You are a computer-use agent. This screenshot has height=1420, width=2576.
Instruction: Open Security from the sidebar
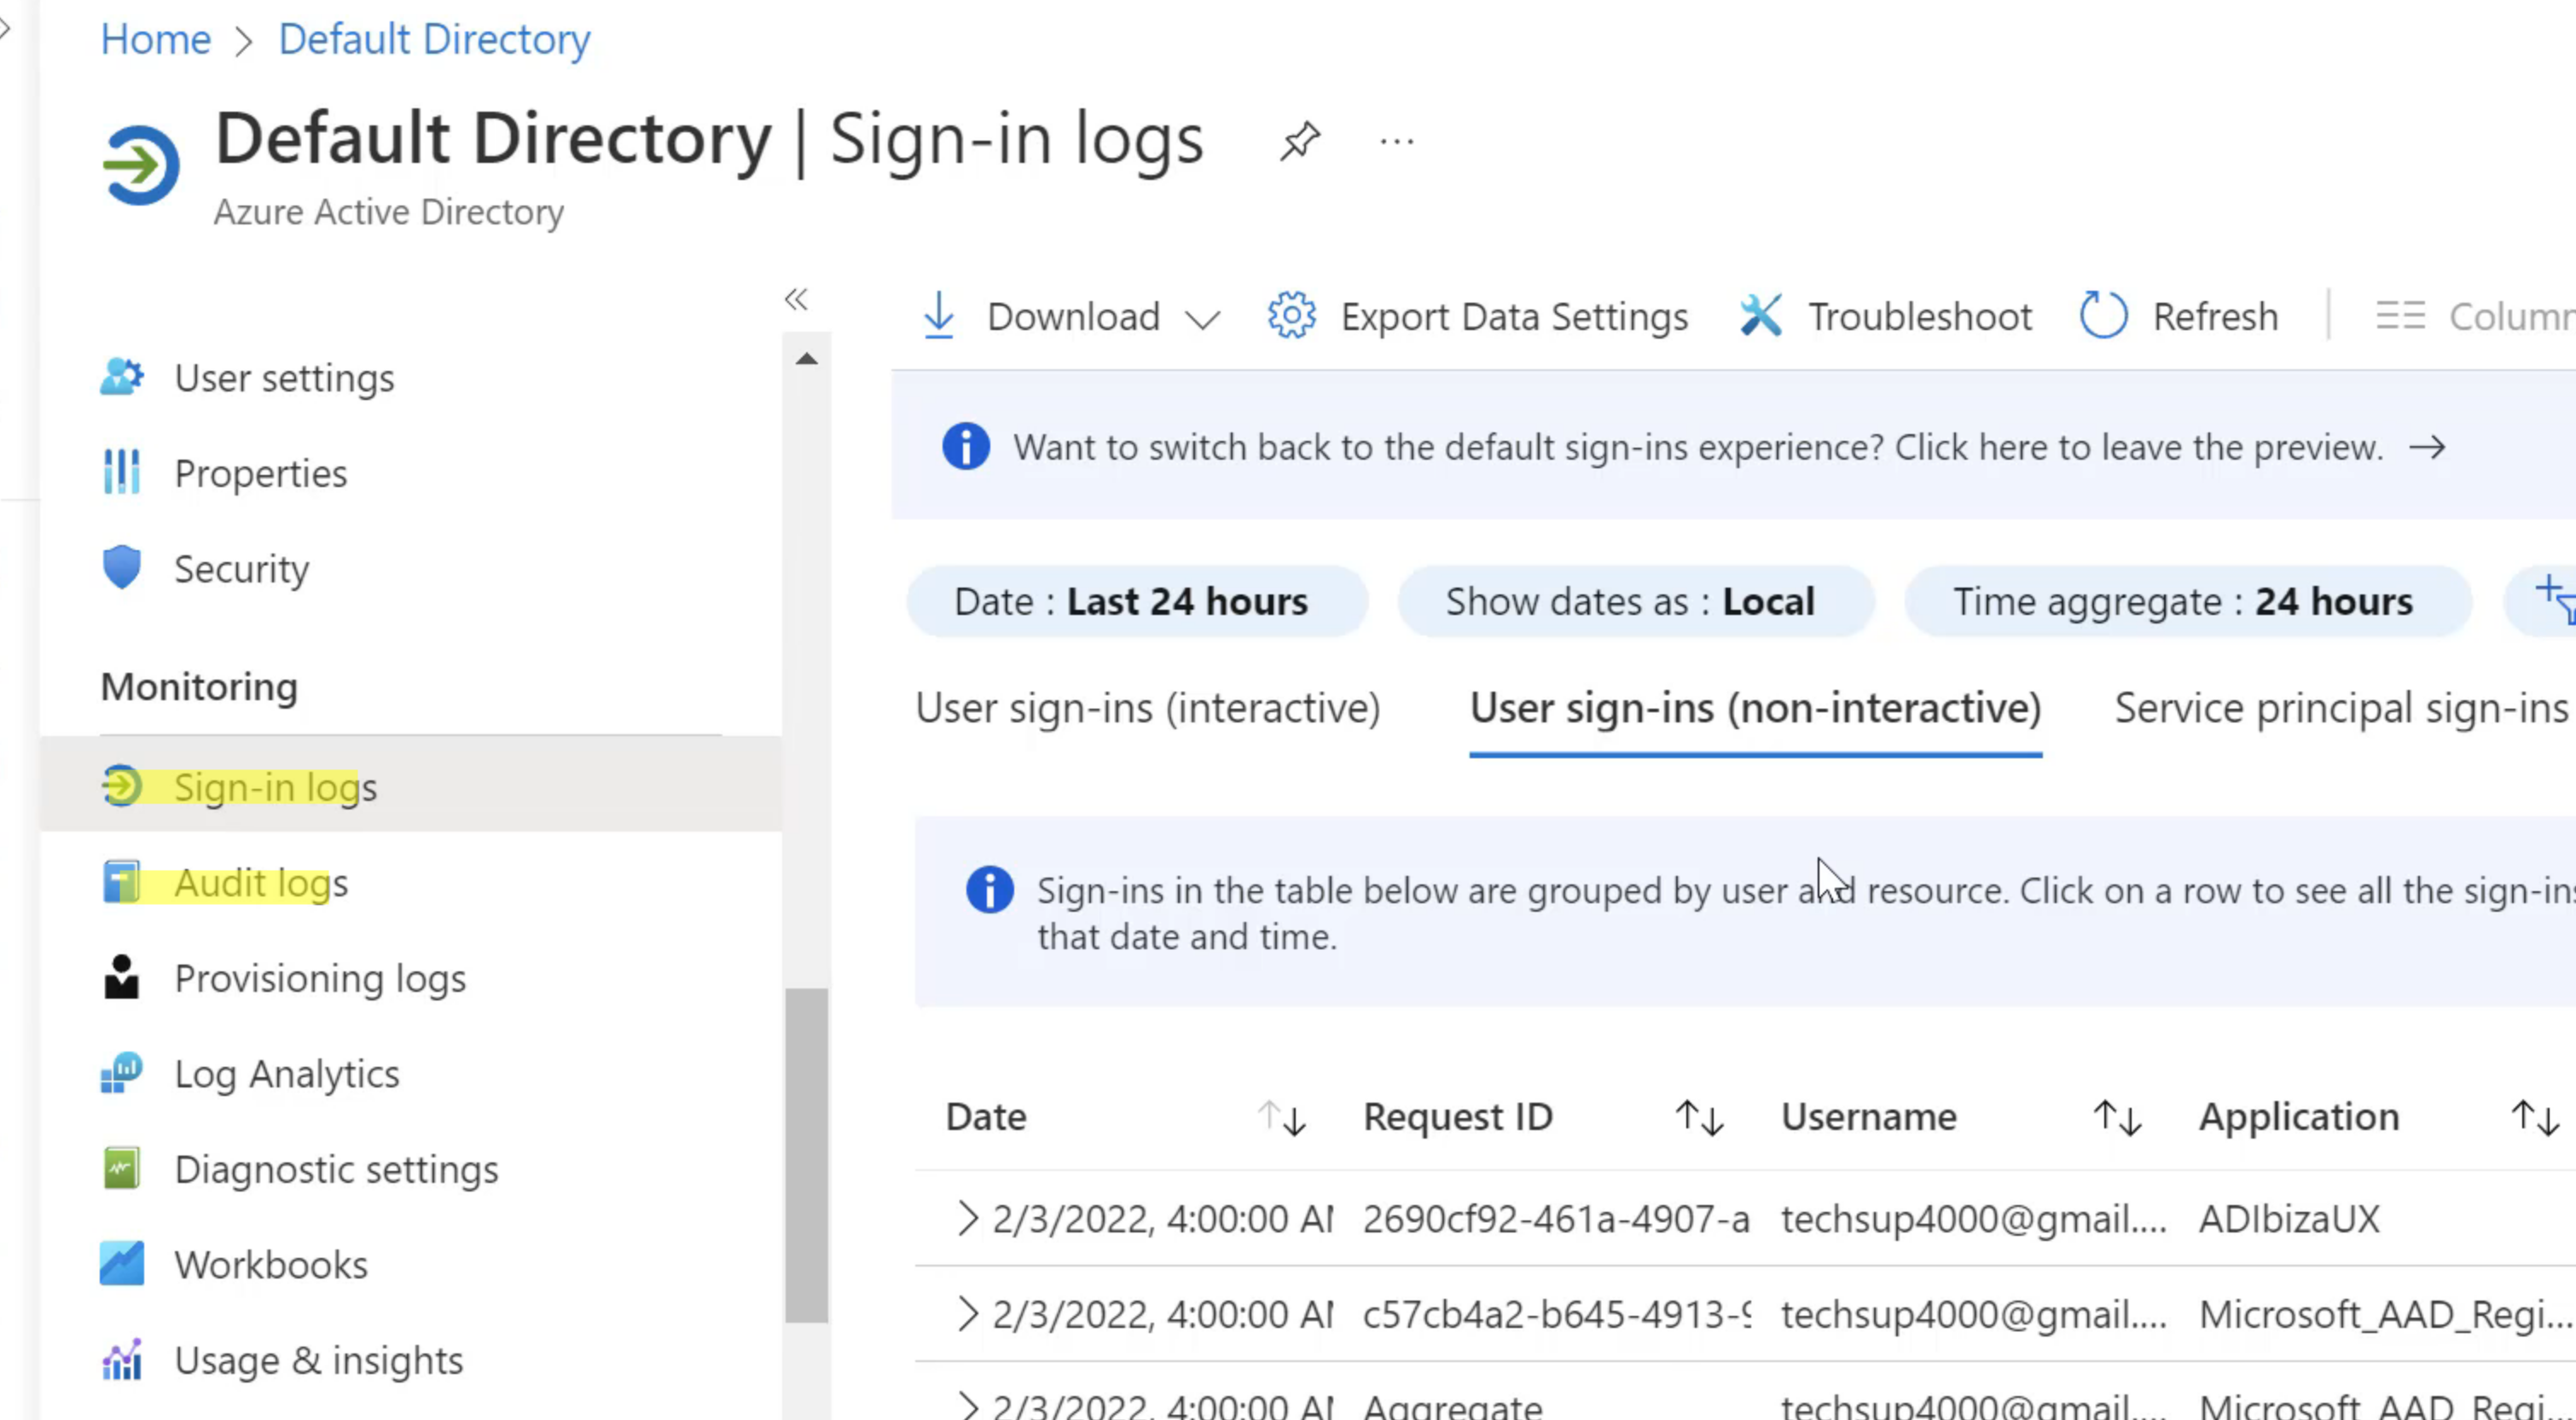242,568
